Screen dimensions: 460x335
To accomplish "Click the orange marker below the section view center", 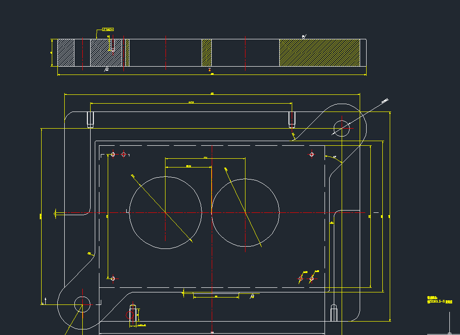I will (209, 69).
